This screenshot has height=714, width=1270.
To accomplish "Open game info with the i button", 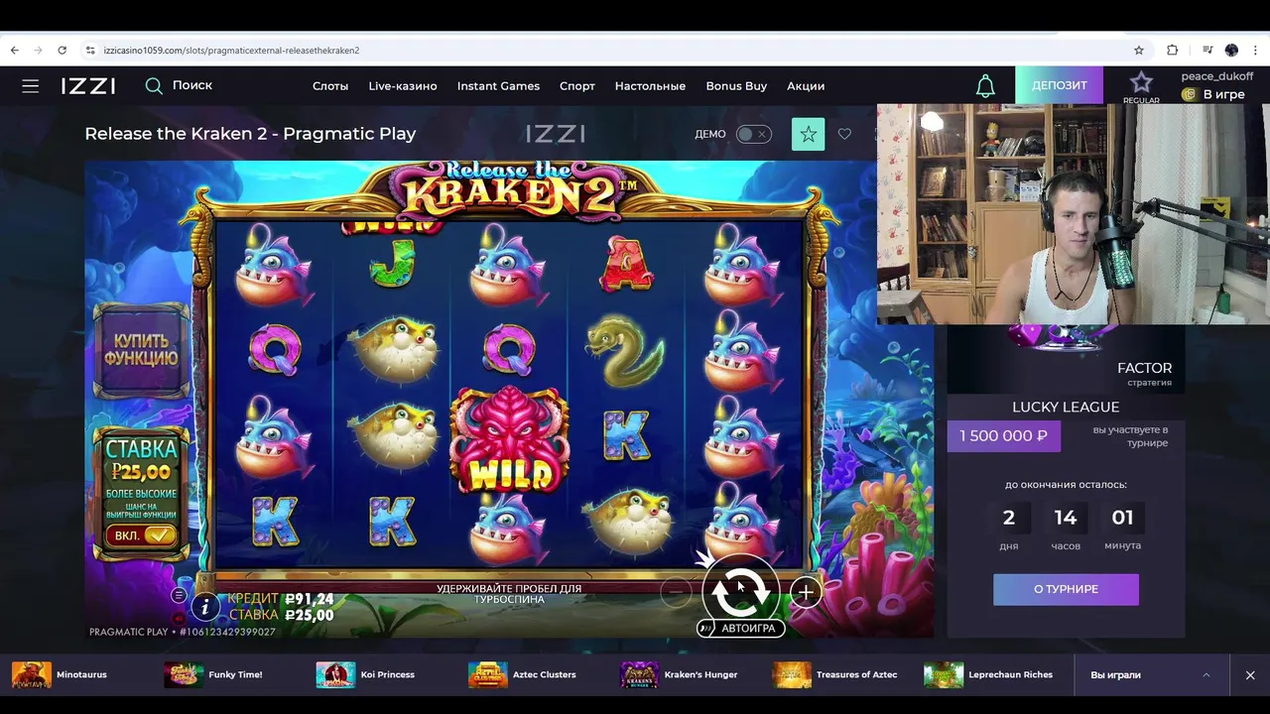I will click(x=205, y=607).
